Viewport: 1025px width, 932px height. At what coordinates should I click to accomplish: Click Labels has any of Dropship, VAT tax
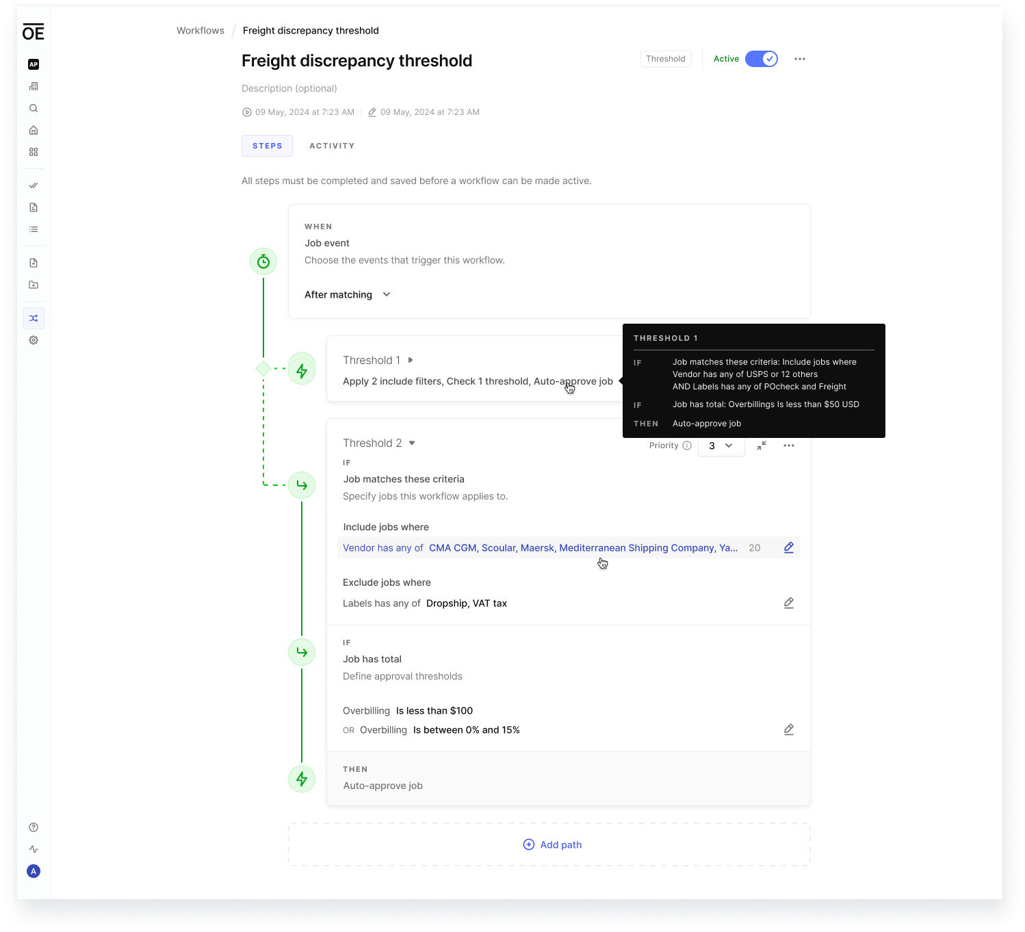425,603
